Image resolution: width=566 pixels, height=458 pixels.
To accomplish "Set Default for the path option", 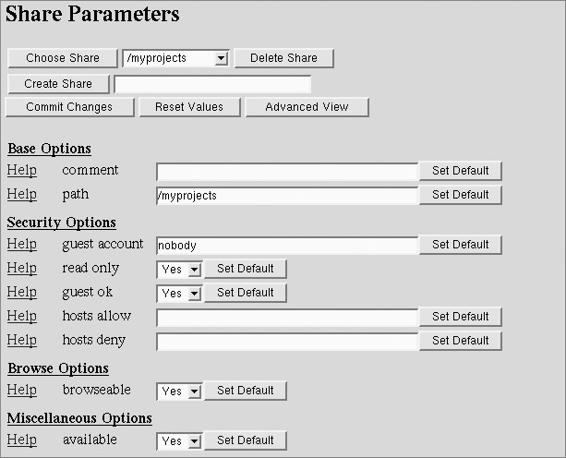I will tap(460, 195).
